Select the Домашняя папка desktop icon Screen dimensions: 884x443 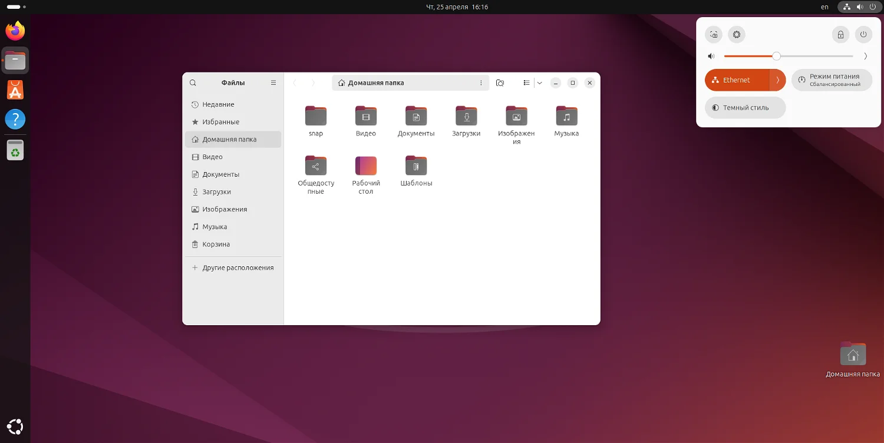853,359
